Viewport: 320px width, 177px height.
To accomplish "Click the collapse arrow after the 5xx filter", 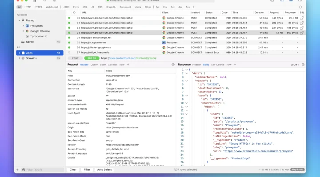I will click(x=193, y=7).
